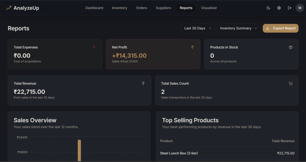Viewport: 306px width, 162px height.
Task: Select the Reports tab
Action: tap(186, 8)
